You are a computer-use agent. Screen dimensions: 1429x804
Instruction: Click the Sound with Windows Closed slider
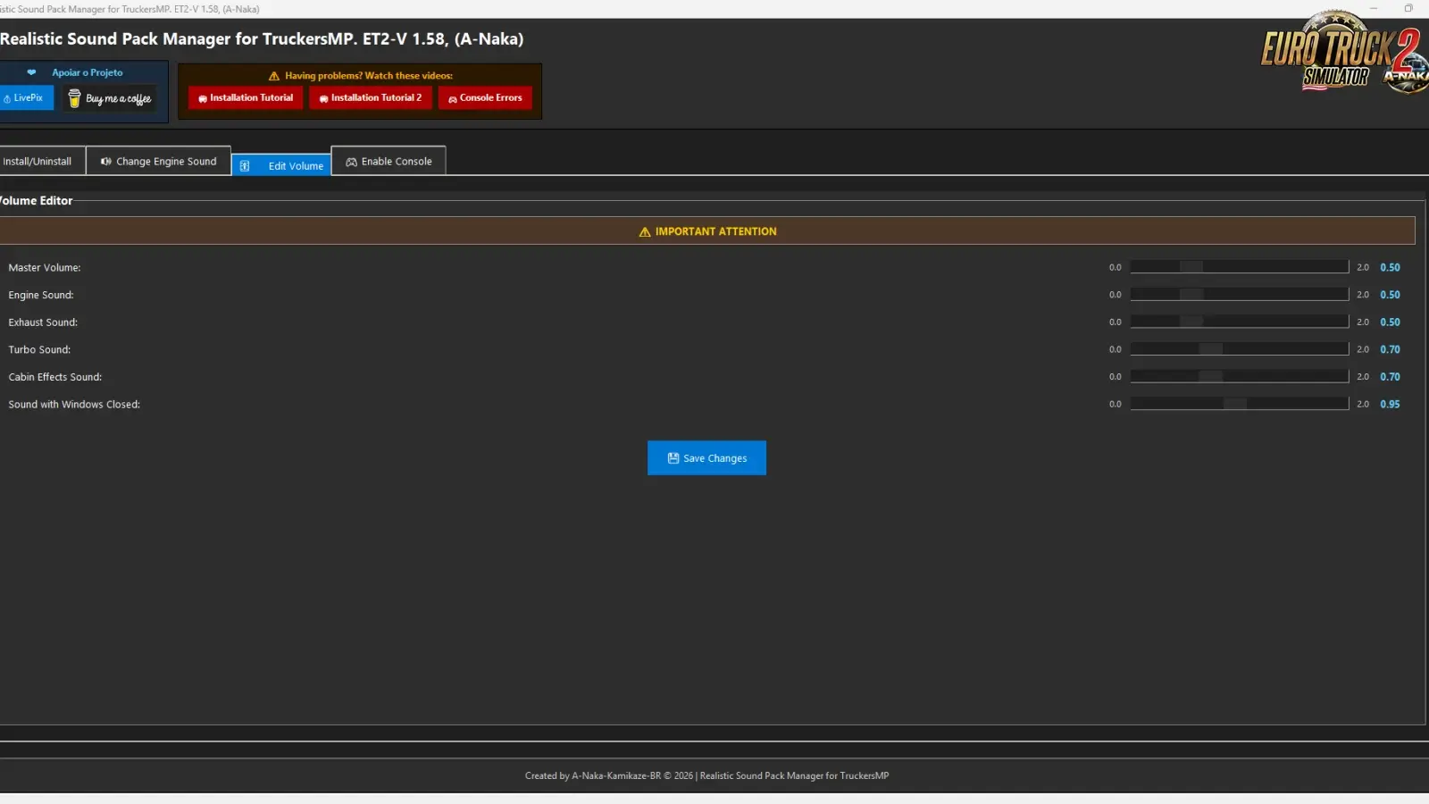coord(1239,404)
